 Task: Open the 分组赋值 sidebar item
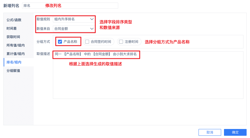click(x=13, y=71)
